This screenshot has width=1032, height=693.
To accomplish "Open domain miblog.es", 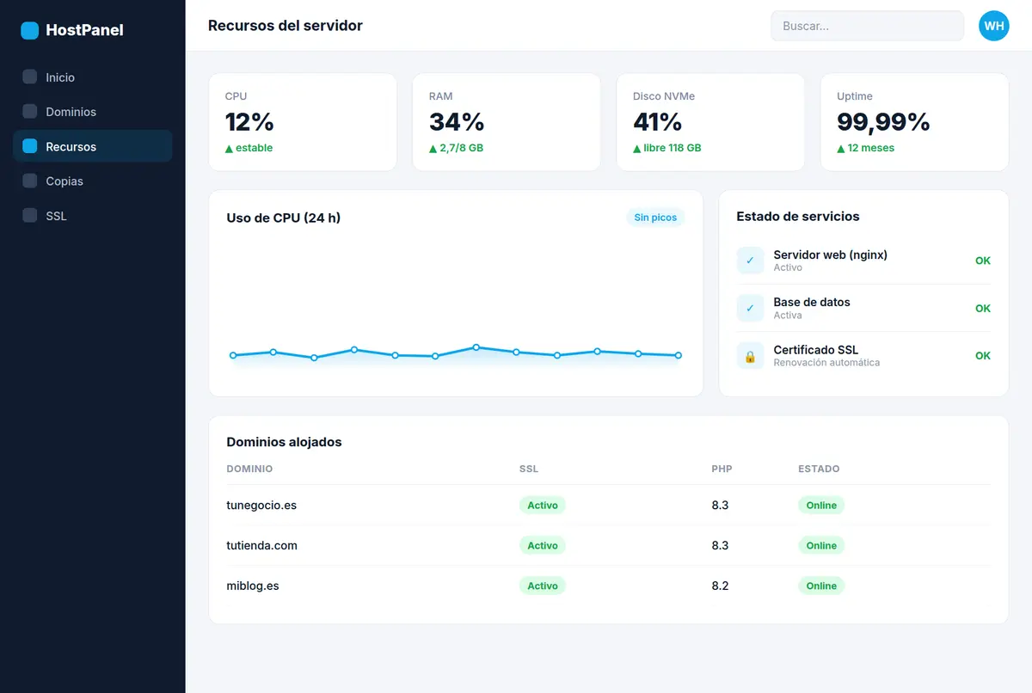I will (253, 586).
